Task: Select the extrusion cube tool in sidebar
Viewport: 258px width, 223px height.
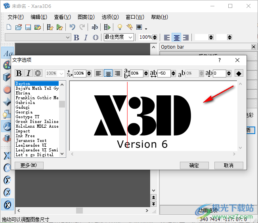Action: click(x=7, y=77)
